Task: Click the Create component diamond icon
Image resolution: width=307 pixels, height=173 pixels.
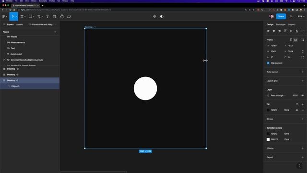Action: click(x=154, y=16)
